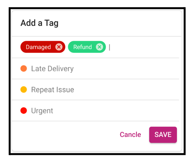Click empty header area right of the title
193x162 pixels.
[119, 23]
